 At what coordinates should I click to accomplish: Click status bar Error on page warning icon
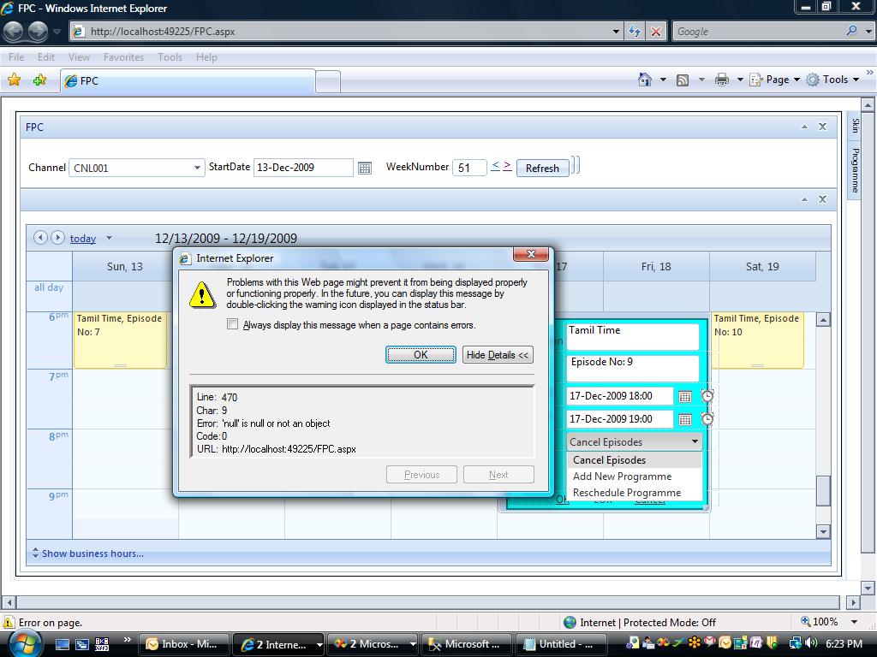[x=9, y=623]
